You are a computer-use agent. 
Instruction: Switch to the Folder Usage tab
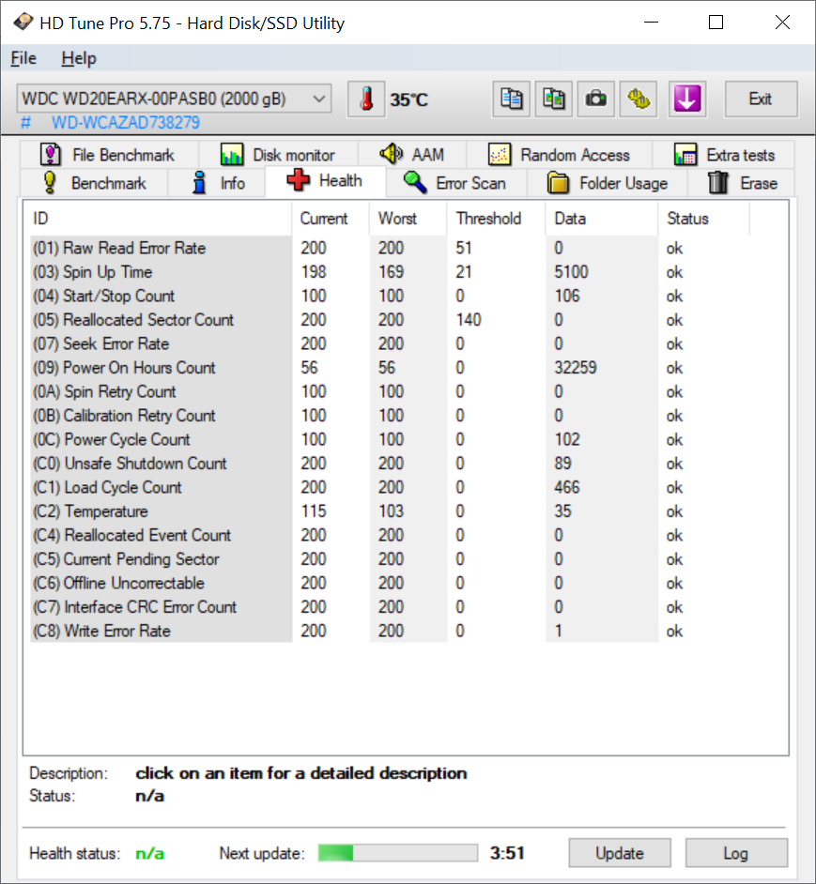point(608,183)
